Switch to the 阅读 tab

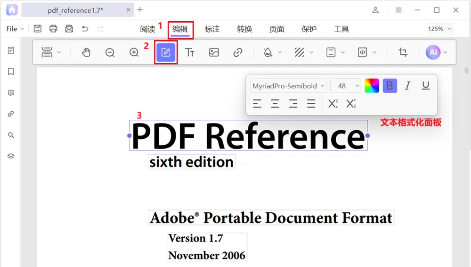147,29
